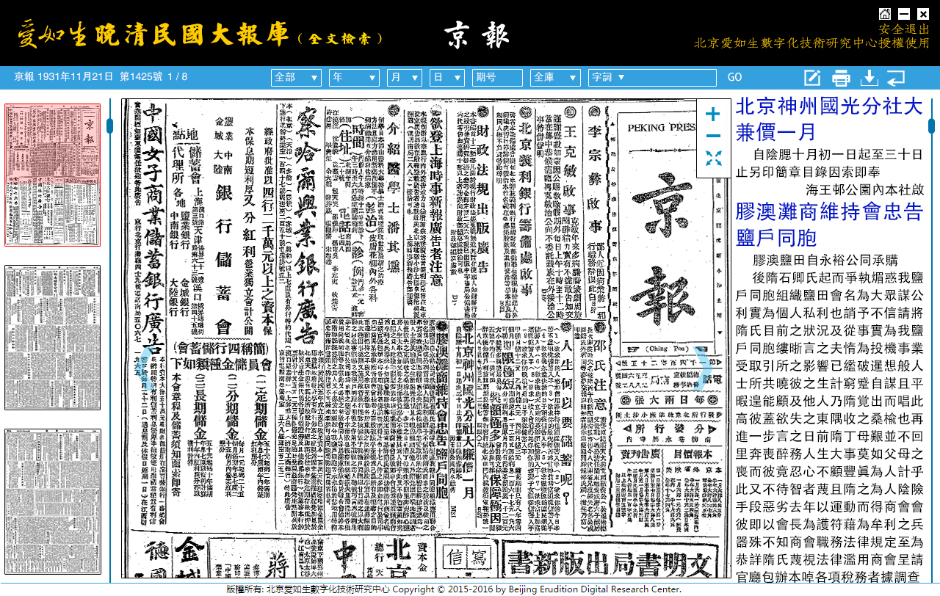Select the second page thumbnail
Screen dimensions: 940x596
pyautogui.click(x=52, y=338)
